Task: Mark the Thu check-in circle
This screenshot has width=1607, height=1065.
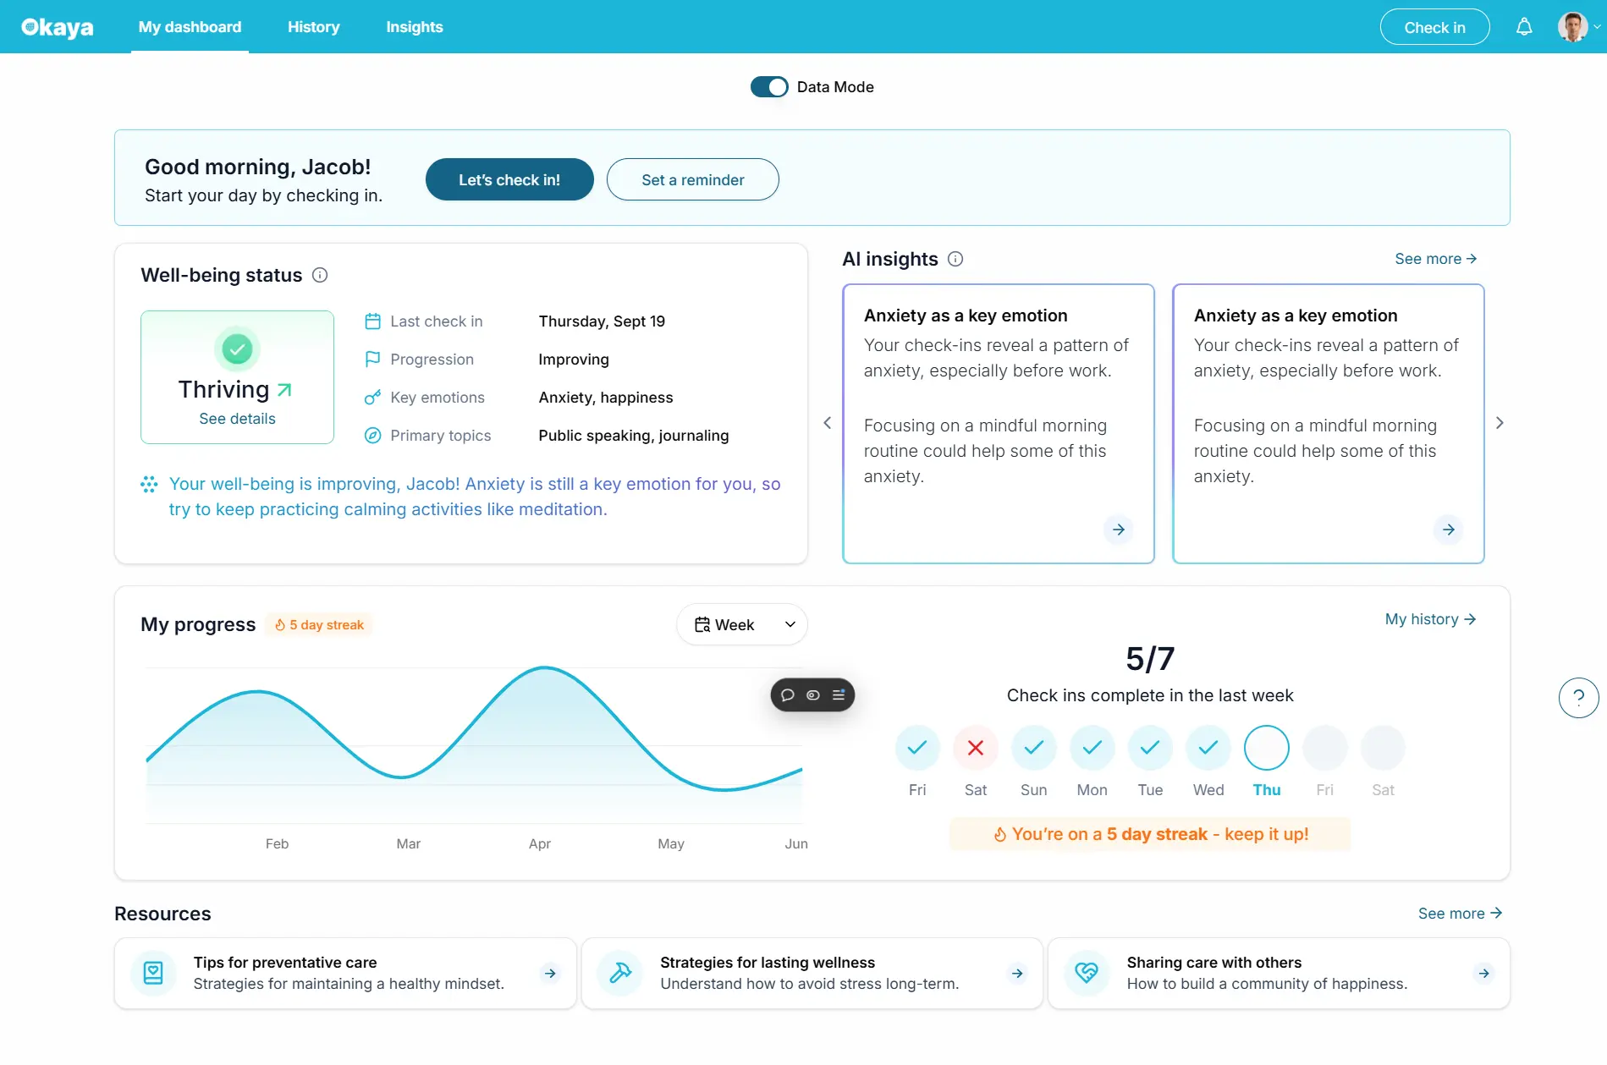Action: point(1266,748)
